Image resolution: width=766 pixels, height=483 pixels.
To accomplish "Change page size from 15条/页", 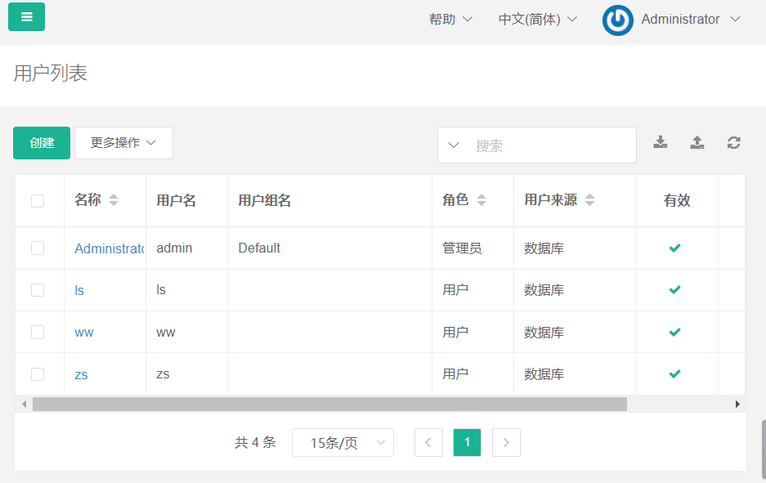I will [x=343, y=443].
